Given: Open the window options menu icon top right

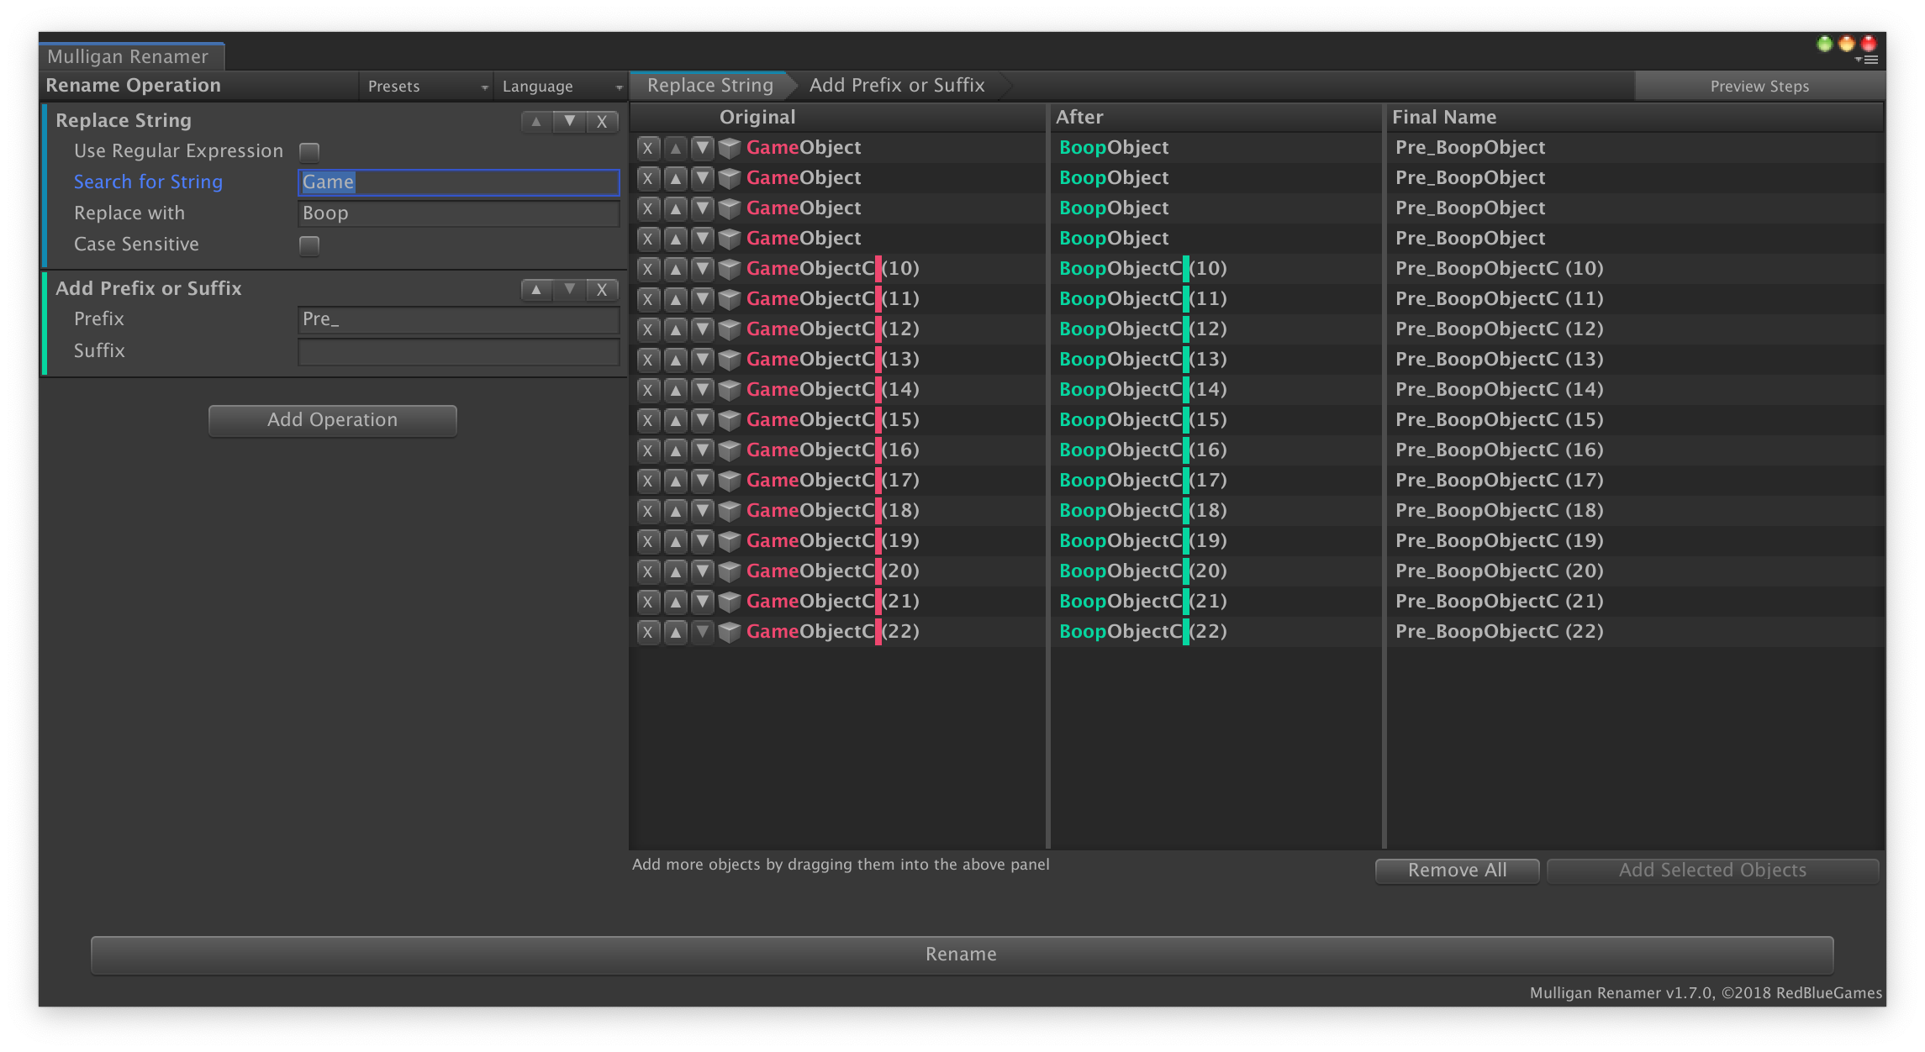Looking at the screenshot, I should click(x=1870, y=59).
